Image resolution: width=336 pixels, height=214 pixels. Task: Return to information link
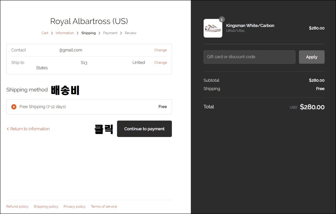(28, 129)
